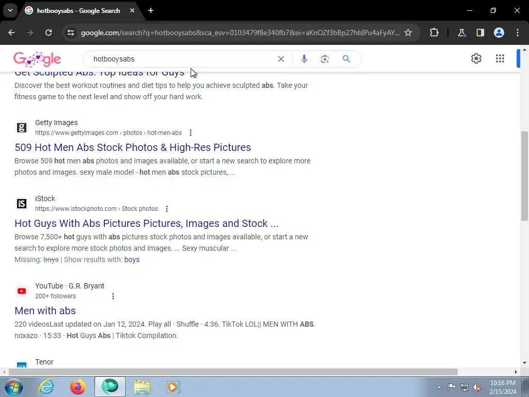Screen dimensions: 529x397
Task: Click the network tray icon
Action: (464, 387)
